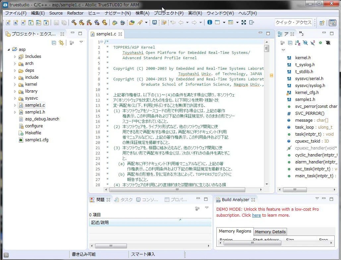This screenshot has width=341, height=260.
Task: Click the Outline horizontal scrollbar thumb
Action: click(x=295, y=190)
